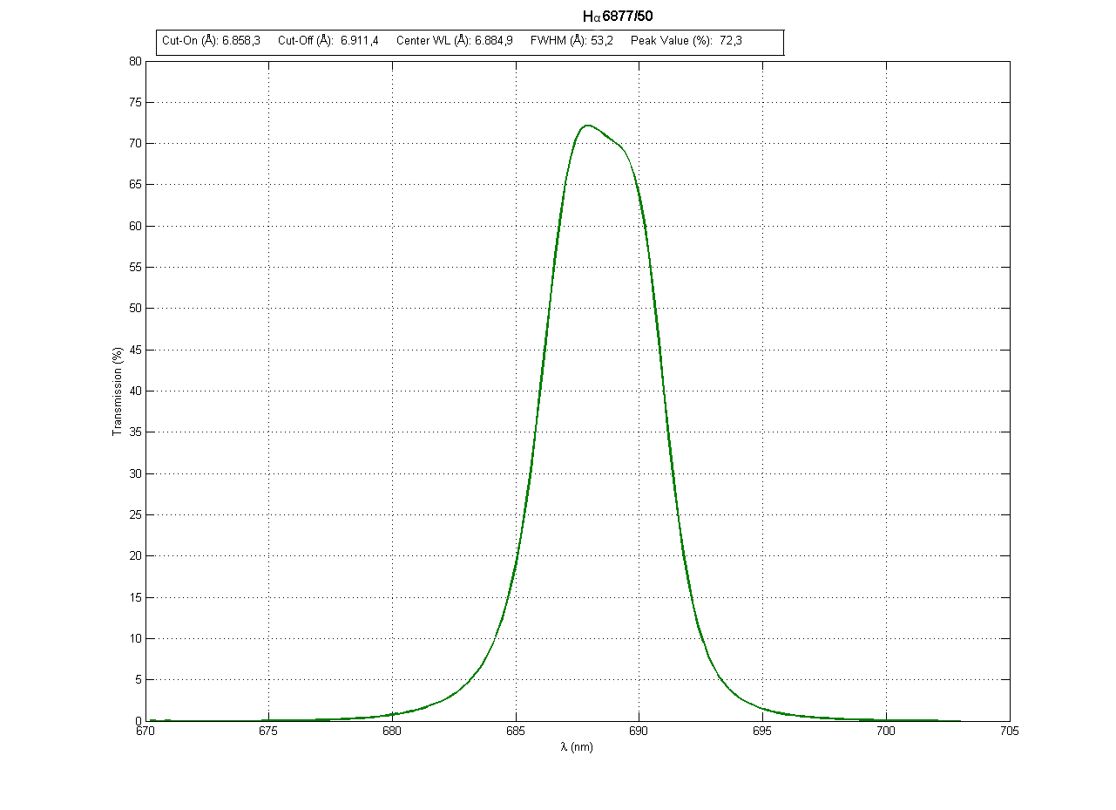
Task: Select the 'Cut-On (Å): 6.858,3' value
Action: pos(211,41)
